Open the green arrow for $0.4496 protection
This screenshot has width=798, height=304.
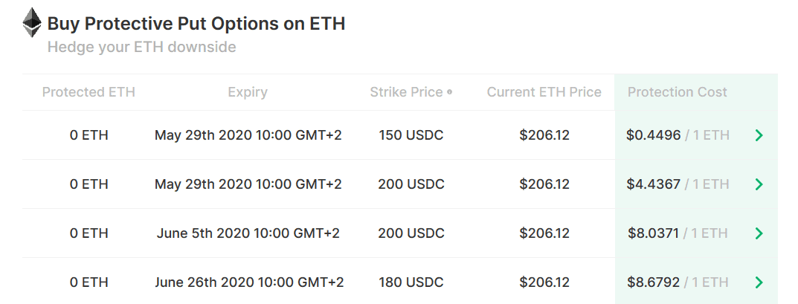[x=759, y=135]
